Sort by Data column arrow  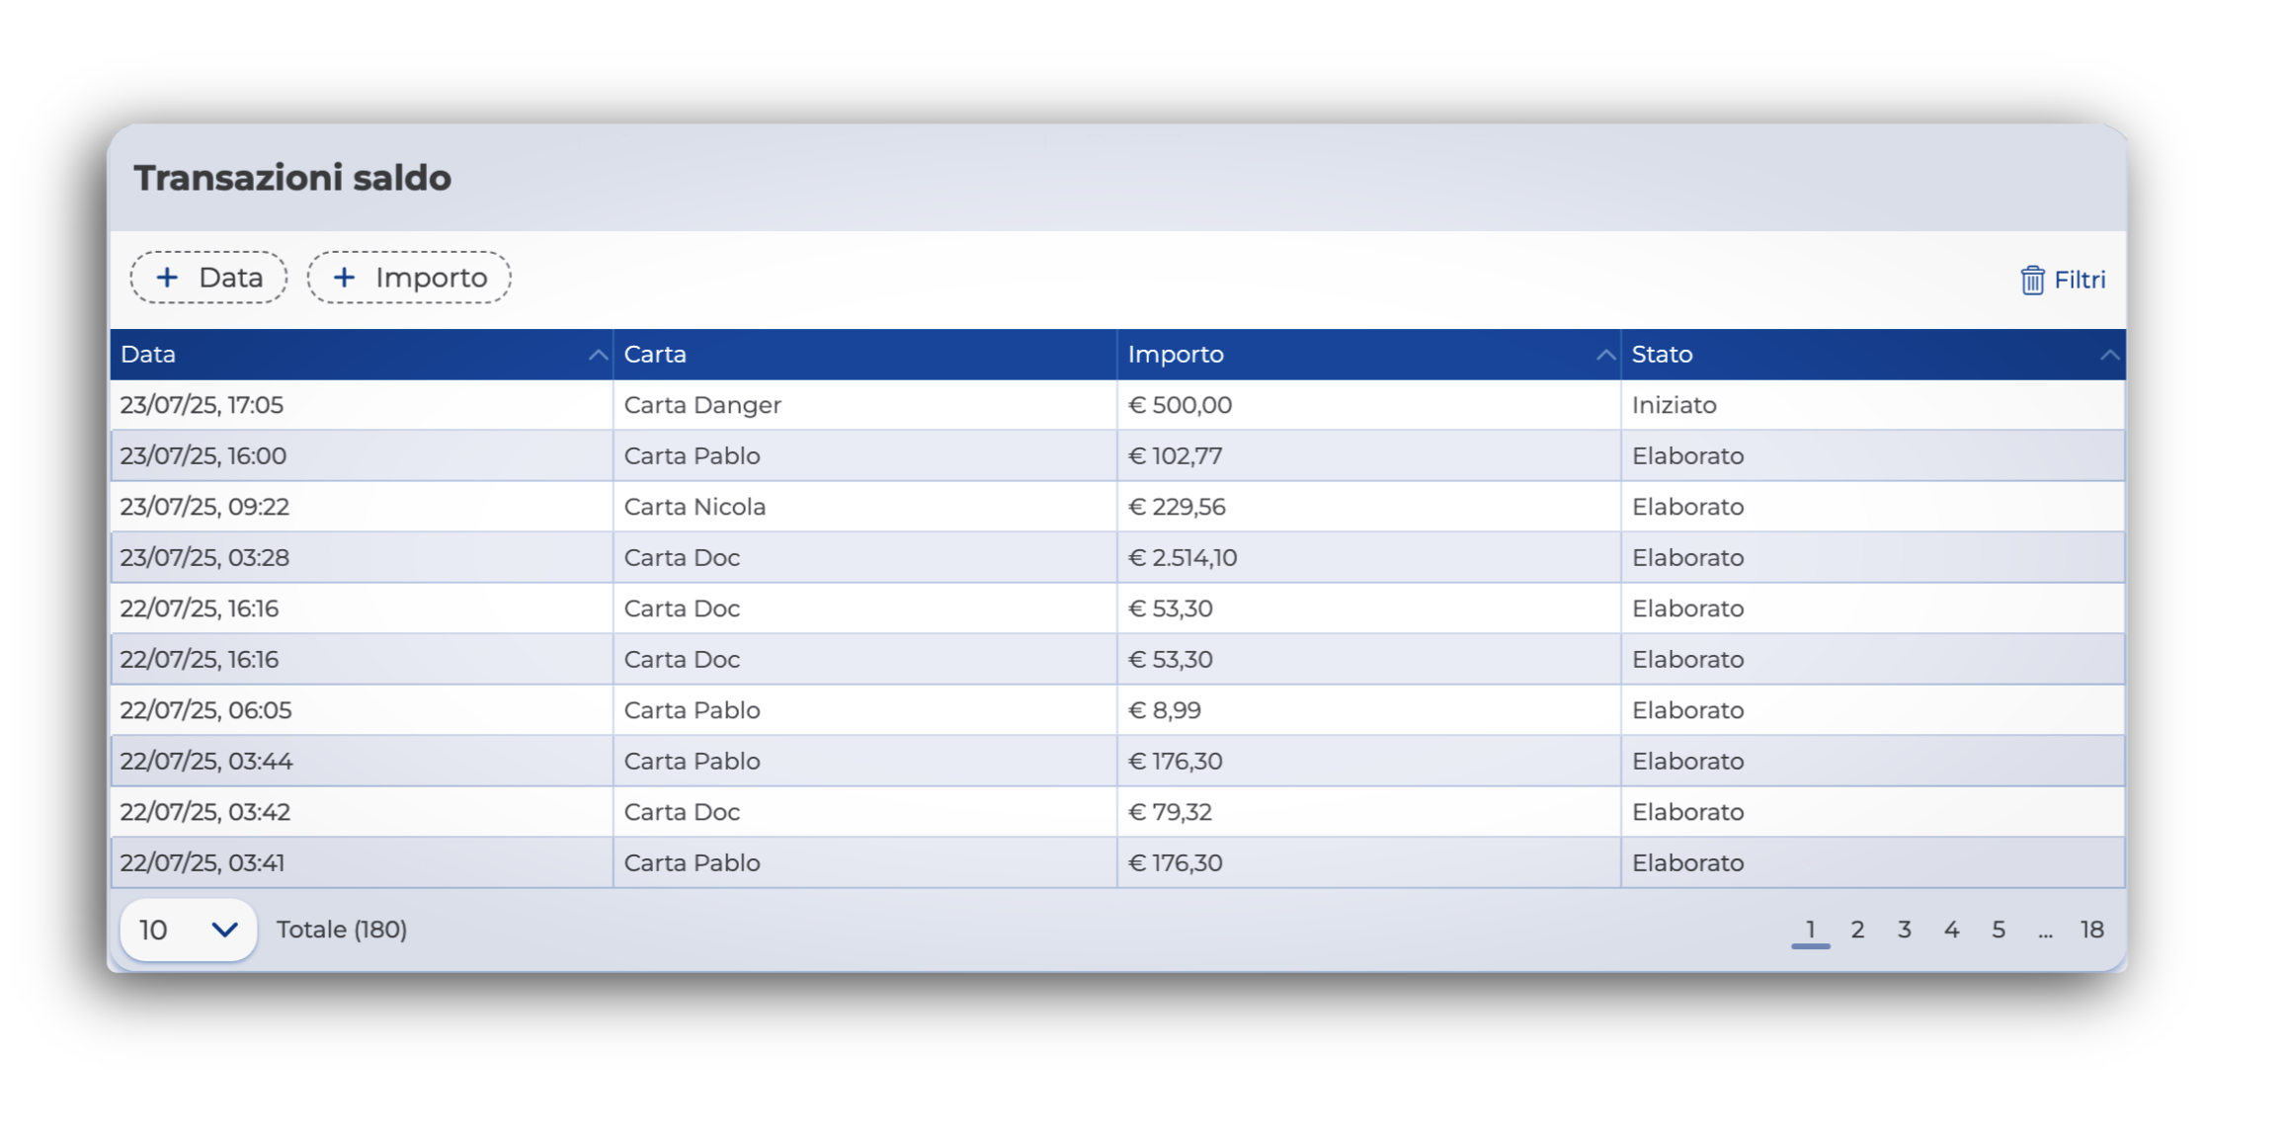click(x=597, y=356)
